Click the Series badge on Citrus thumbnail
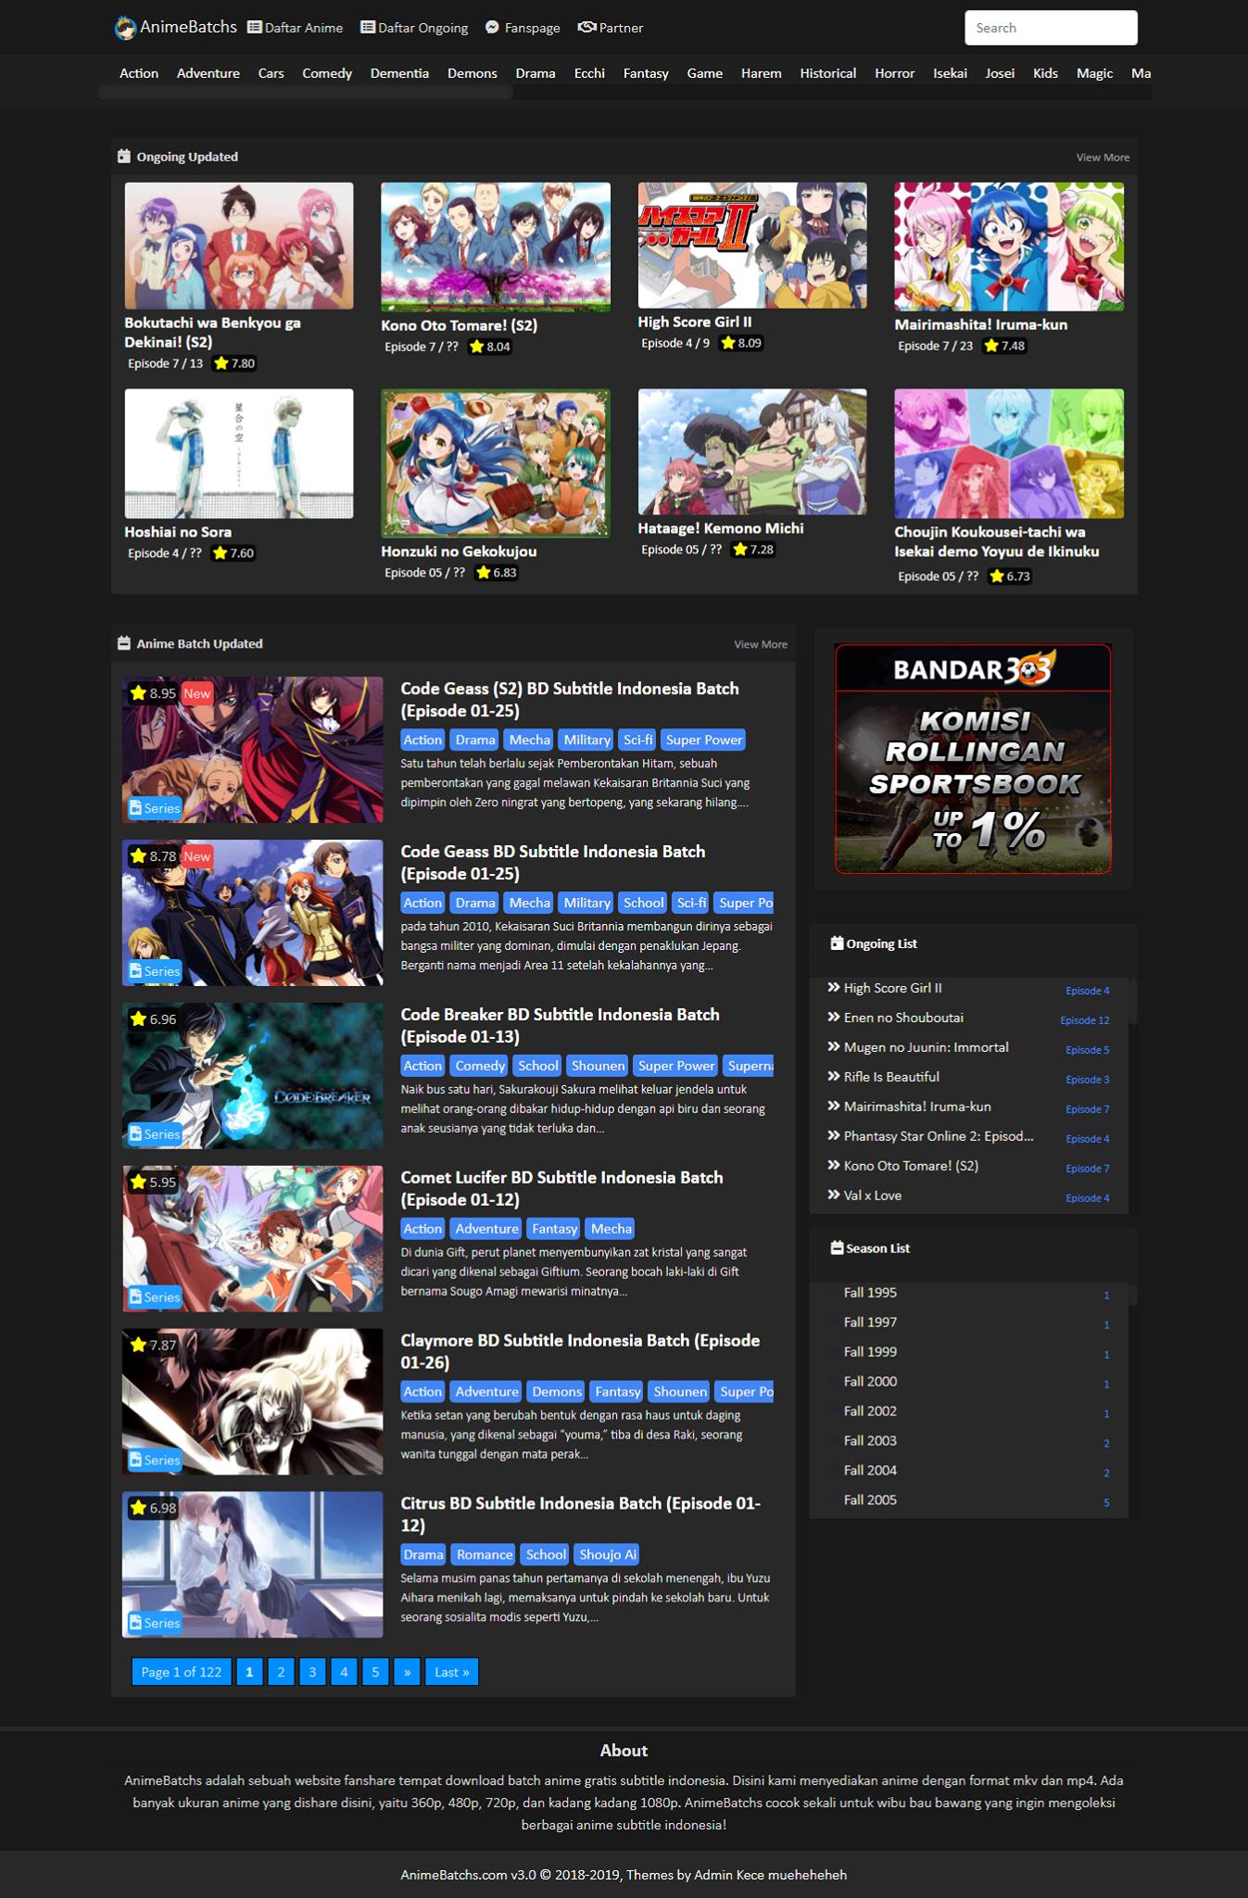 point(155,1623)
